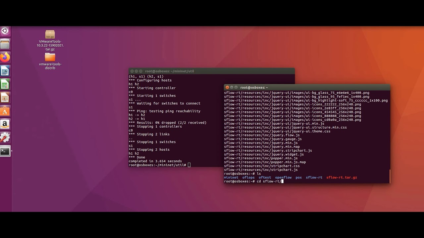The height and width of the screenshot is (238, 424).
Task: Click 'ui-icons_222222_256x240.png' line
Action: click(x=292, y=104)
